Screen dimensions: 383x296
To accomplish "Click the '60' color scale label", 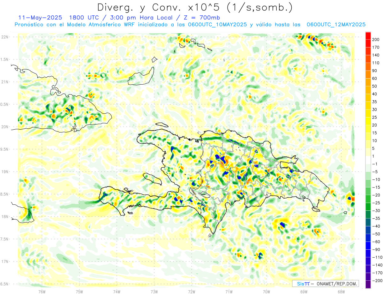I will 375,79.
